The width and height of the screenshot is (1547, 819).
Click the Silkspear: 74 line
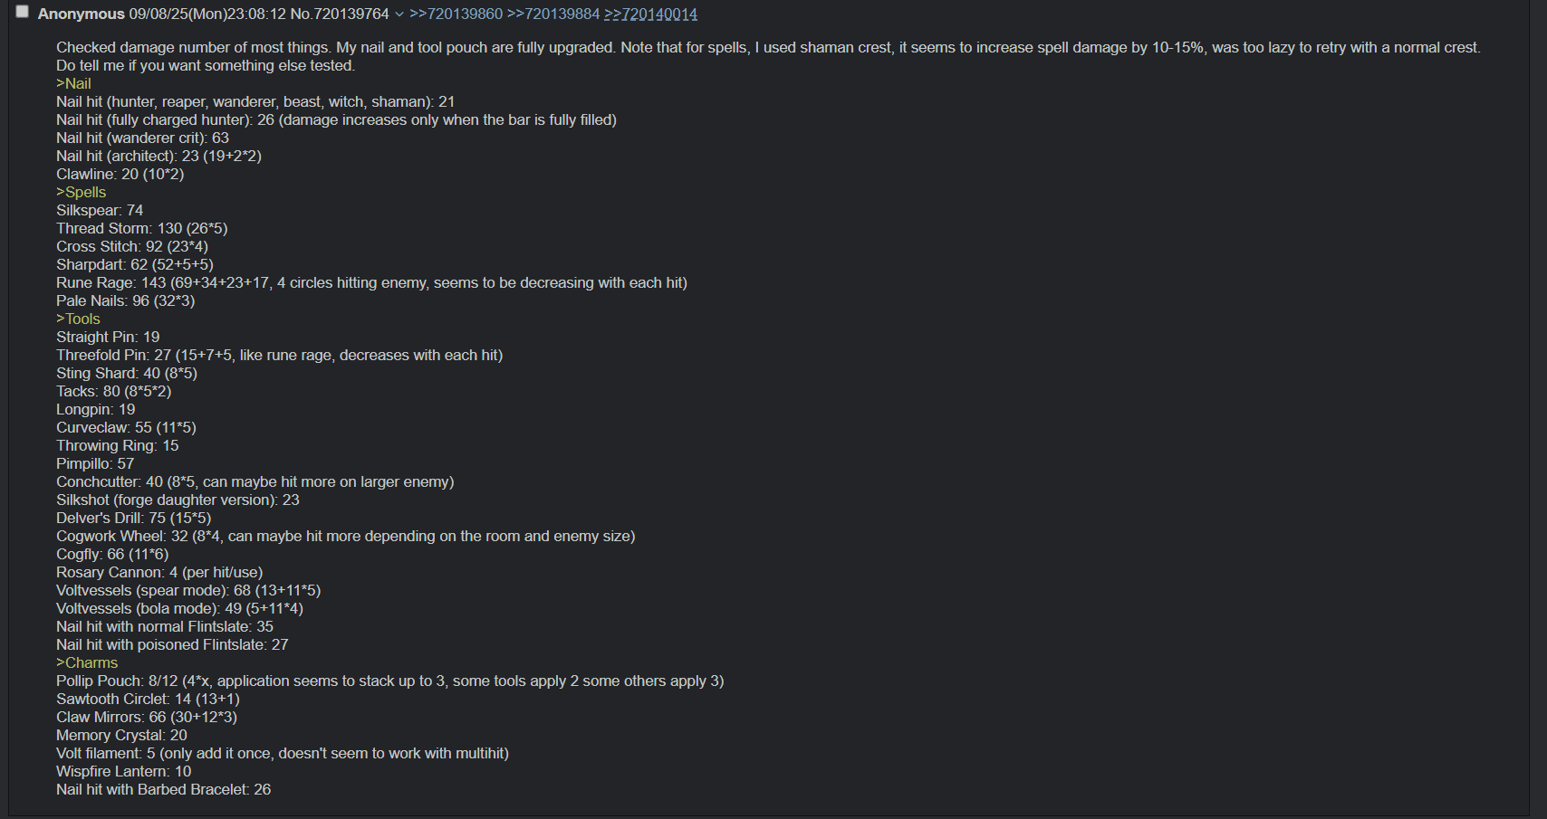100,210
